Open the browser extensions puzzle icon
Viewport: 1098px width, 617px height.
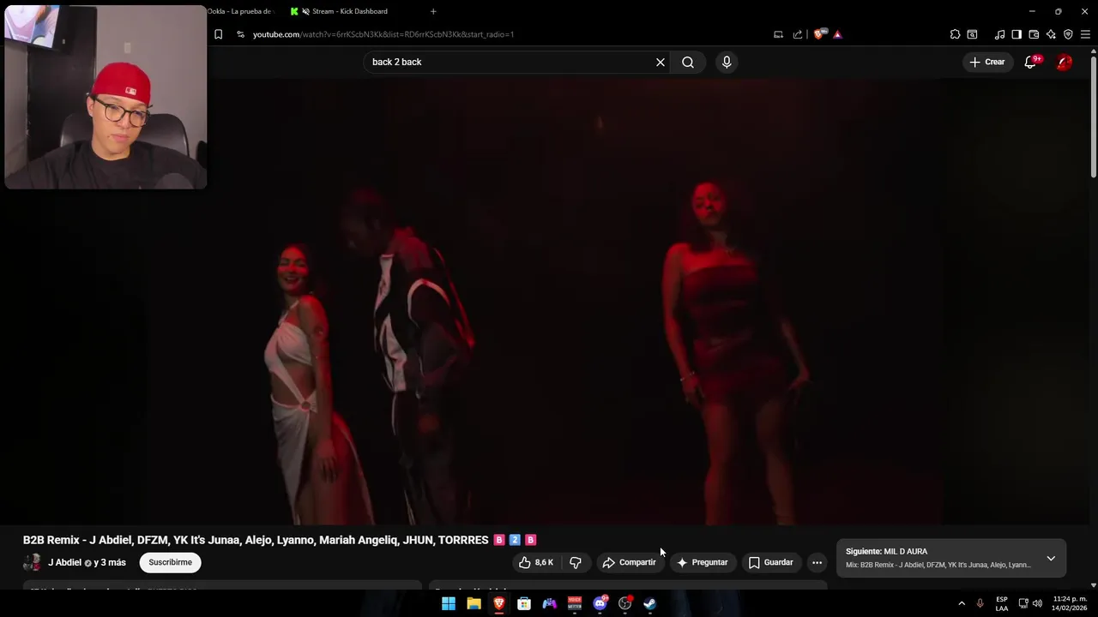(955, 34)
